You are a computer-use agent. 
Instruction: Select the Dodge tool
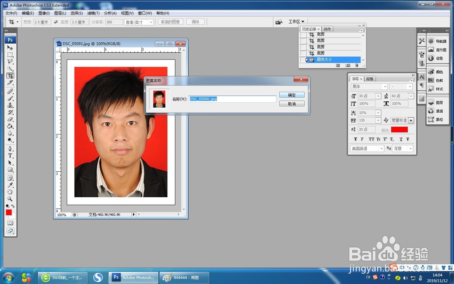(x=10, y=140)
